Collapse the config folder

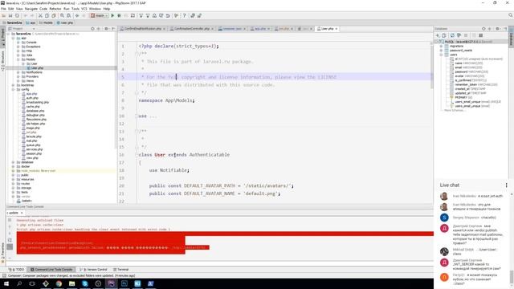[x=13, y=89]
